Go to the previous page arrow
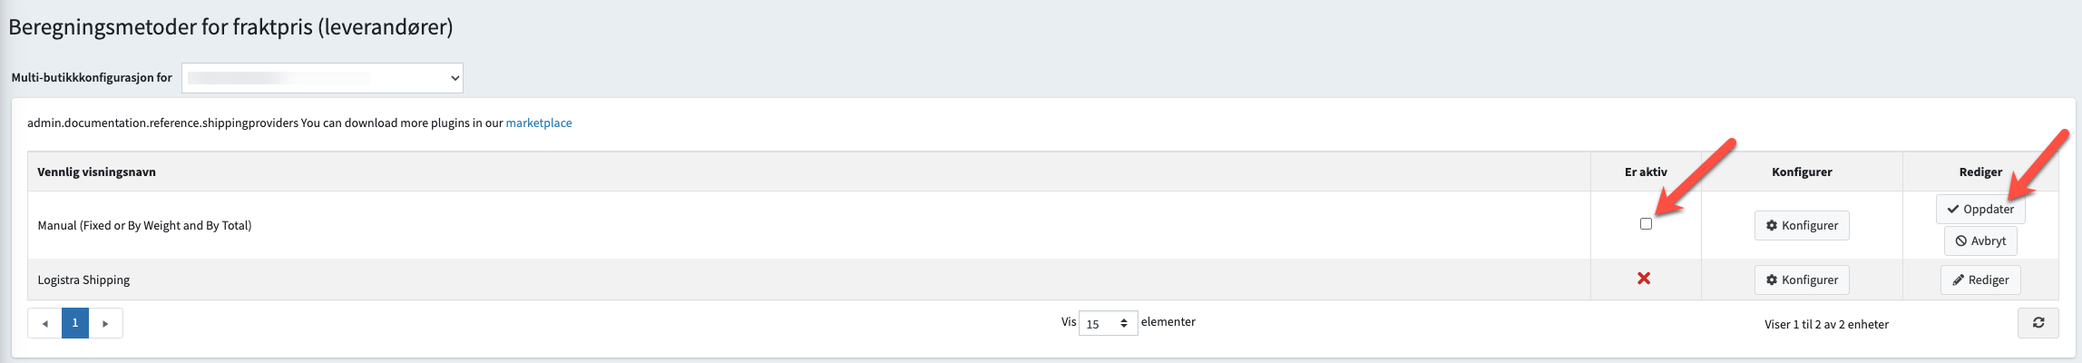Screen dimensions: 2082x363 (44, 324)
